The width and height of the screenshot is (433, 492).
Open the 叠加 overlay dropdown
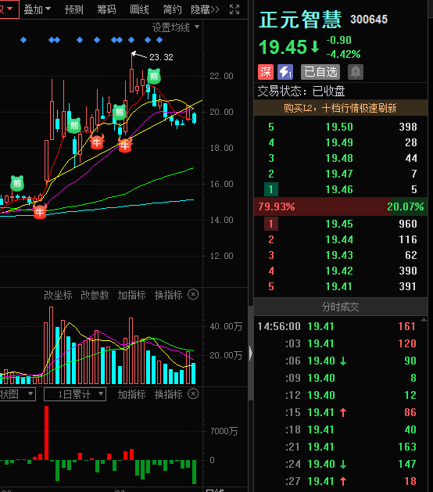click(37, 9)
